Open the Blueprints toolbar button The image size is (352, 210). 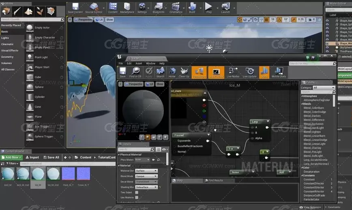158,8
